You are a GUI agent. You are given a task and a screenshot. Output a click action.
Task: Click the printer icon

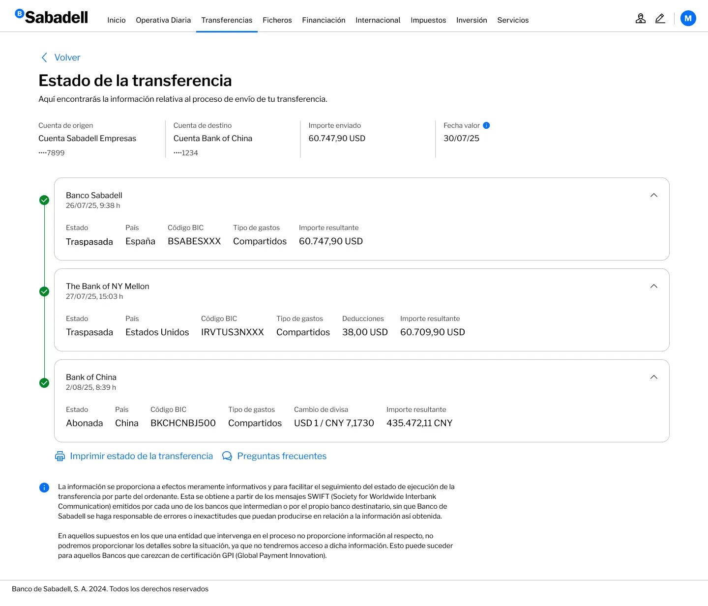point(60,456)
